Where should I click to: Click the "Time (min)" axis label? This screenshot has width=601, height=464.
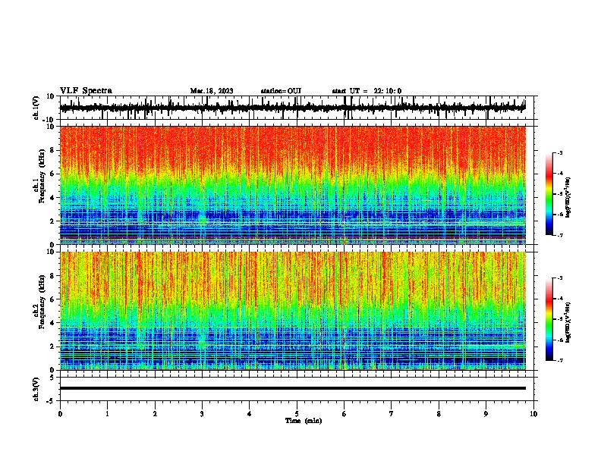click(x=304, y=421)
